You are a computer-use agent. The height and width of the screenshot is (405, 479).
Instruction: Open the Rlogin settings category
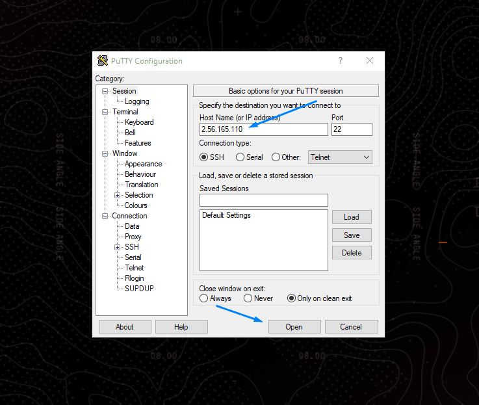(x=134, y=278)
